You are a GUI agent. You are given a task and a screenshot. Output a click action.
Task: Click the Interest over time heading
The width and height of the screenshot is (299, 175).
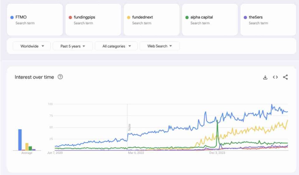34,77
